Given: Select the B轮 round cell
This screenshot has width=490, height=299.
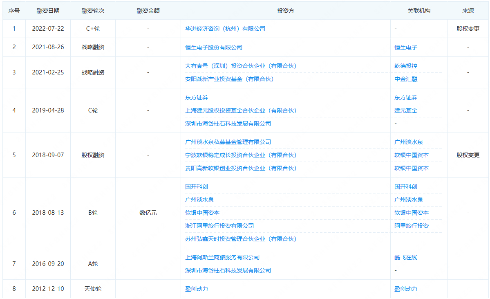Looking at the screenshot, I should 93,213.
